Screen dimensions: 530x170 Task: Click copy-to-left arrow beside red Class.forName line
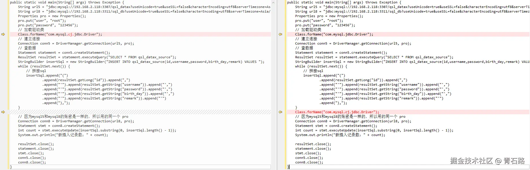[280, 112]
